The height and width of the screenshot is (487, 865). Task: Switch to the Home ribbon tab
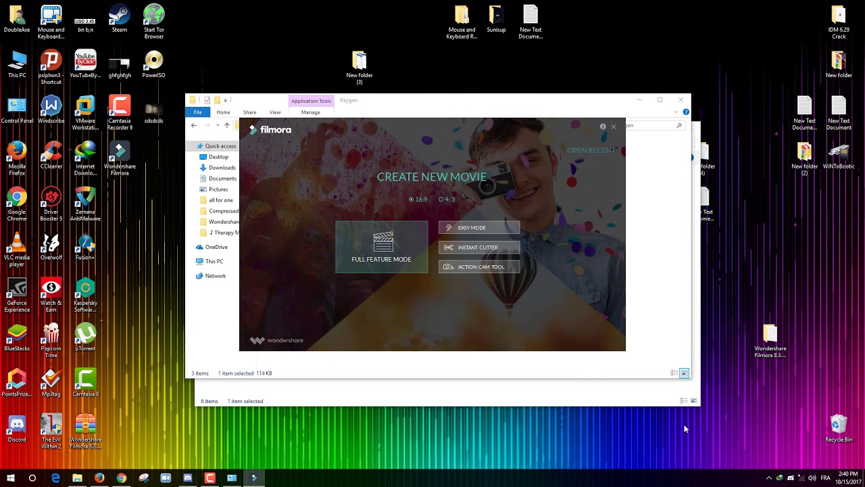[223, 112]
